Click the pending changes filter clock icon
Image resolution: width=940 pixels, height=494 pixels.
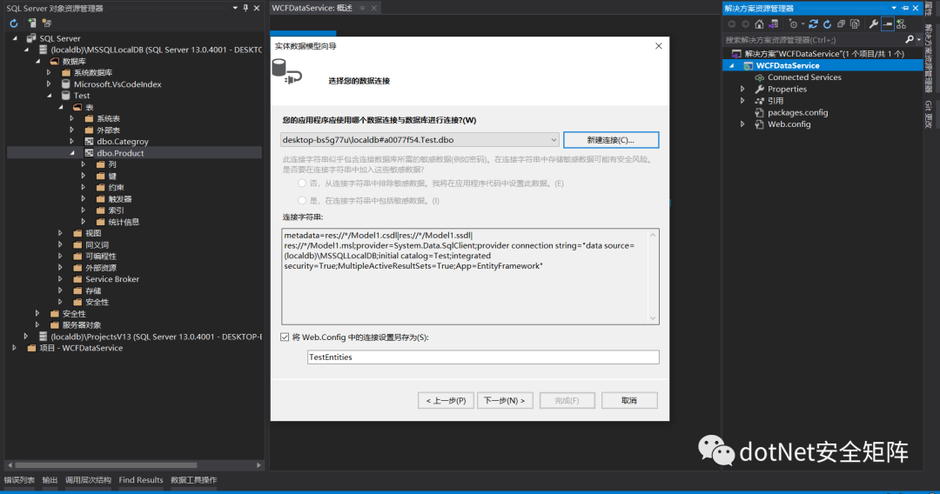pyautogui.click(x=793, y=24)
